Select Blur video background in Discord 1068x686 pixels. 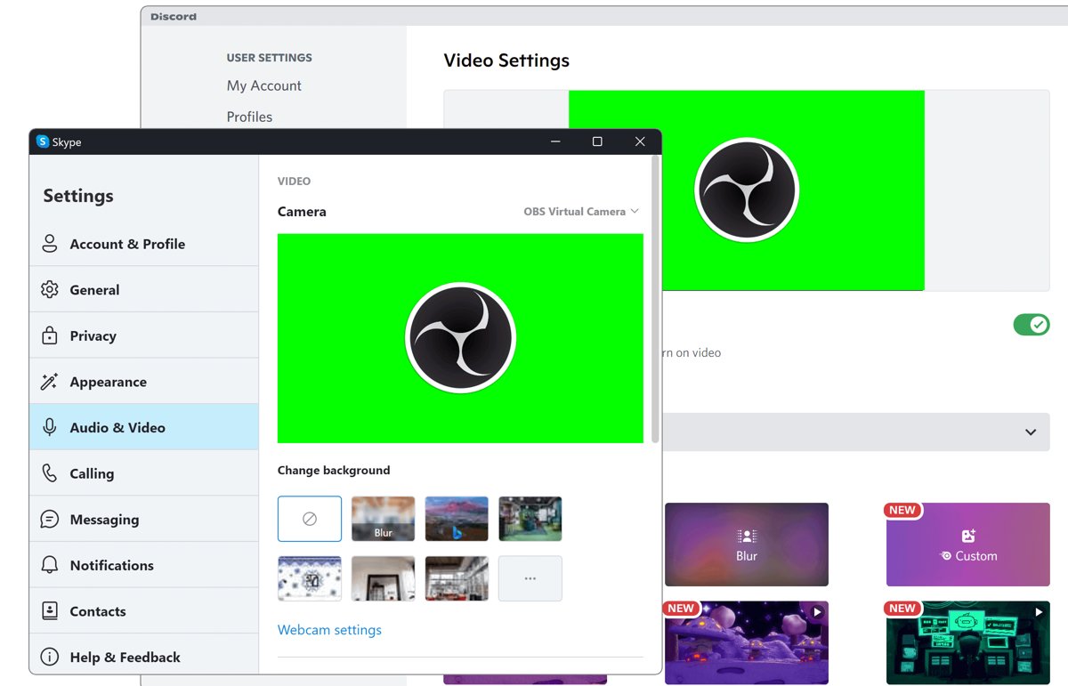point(747,545)
